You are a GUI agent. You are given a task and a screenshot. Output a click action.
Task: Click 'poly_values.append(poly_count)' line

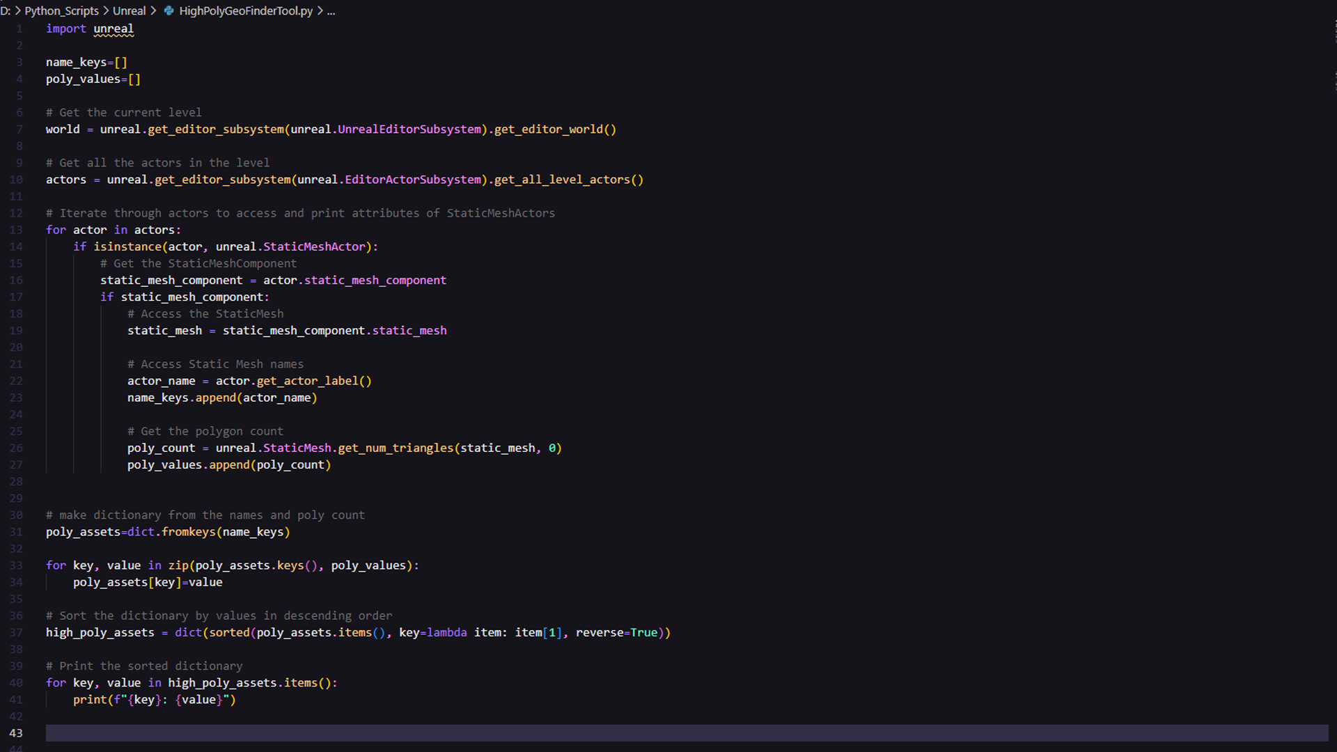[229, 464]
